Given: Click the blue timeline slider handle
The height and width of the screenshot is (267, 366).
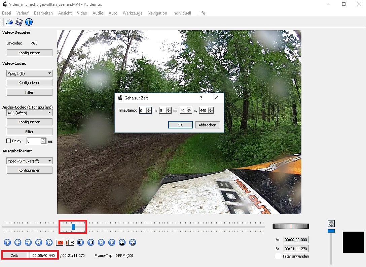Looking at the screenshot, I should coord(73,227).
